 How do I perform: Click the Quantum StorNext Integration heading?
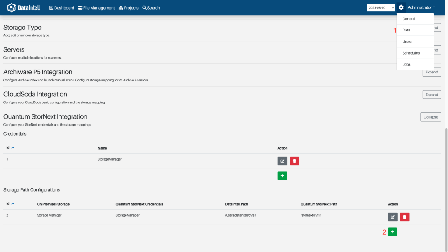[x=45, y=116]
